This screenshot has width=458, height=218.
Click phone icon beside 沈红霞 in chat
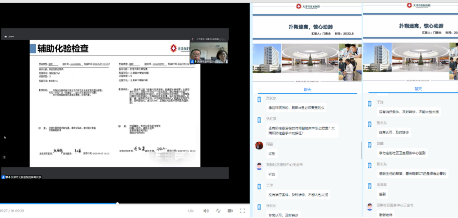coord(259,120)
